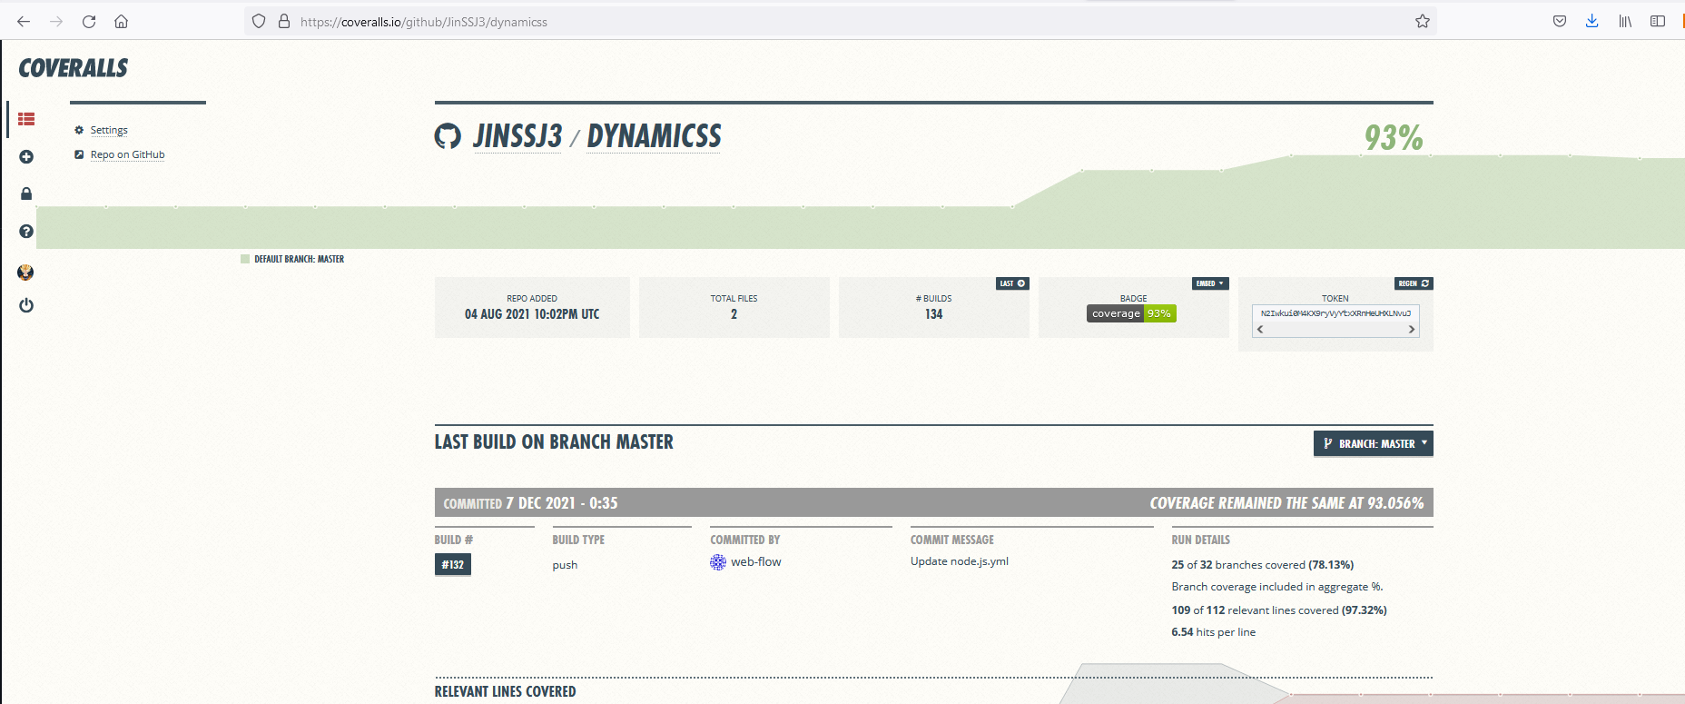Jump to last build with LAST button

pos(1013,283)
